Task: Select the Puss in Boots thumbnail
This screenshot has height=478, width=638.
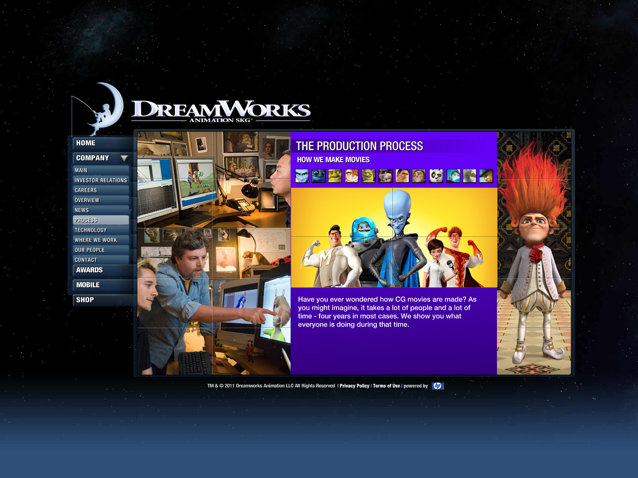Action: click(x=486, y=176)
